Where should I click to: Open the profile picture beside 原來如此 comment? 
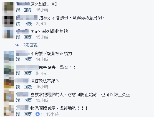tap(8, 8)
